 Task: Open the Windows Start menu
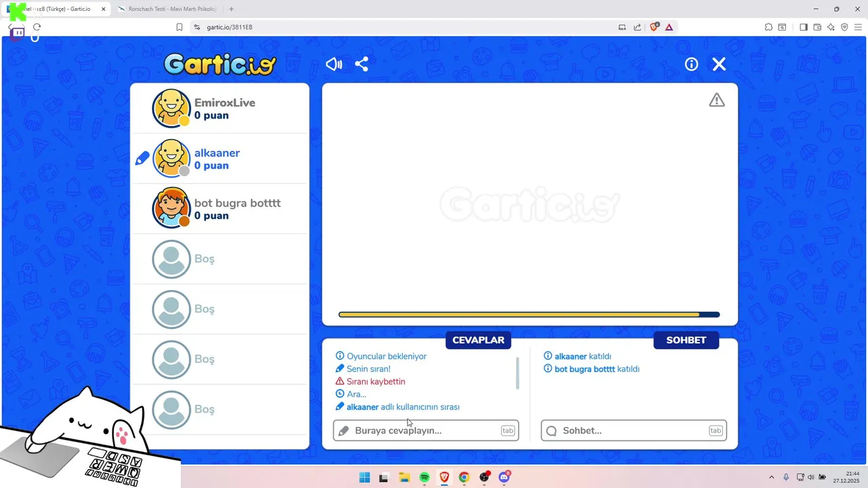tap(364, 477)
